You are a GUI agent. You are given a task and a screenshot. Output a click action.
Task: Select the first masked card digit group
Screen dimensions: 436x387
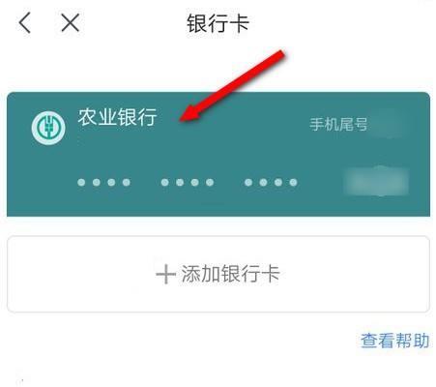coord(103,183)
